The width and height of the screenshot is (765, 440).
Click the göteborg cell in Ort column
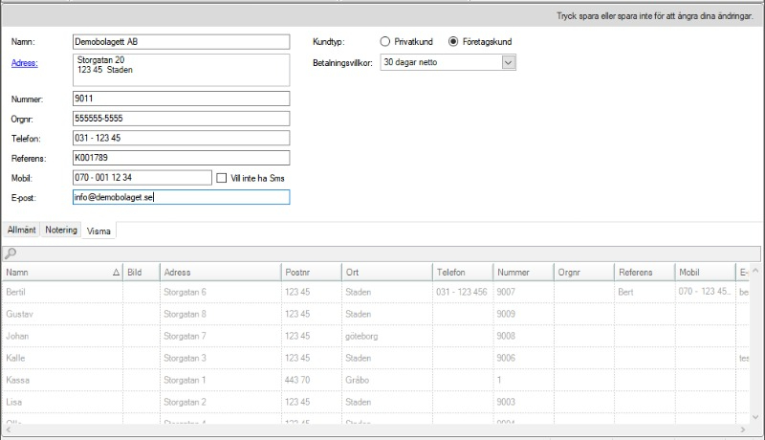coord(387,336)
